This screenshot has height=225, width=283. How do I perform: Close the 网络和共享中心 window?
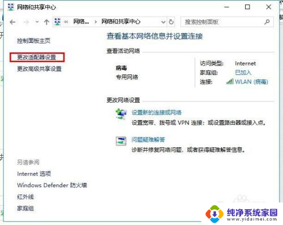point(269,7)
